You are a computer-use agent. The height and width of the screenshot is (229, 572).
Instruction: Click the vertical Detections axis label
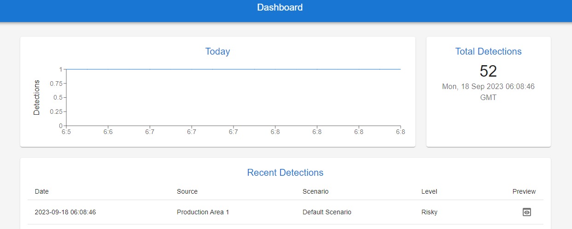37,97
